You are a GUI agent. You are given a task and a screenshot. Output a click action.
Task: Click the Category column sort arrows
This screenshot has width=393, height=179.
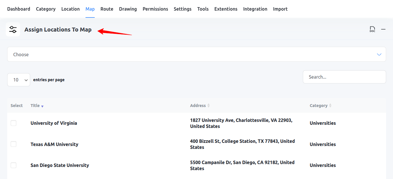330,106
